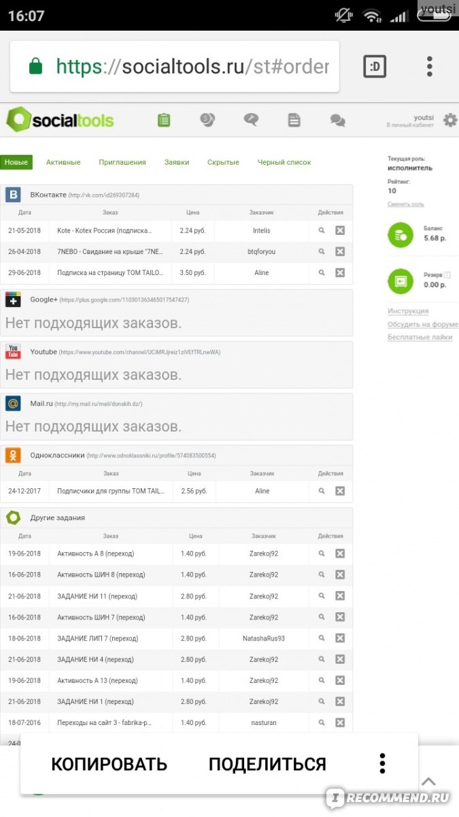This screenshot has width=459, height=817.
Task: Click the ВКонтакте section header icon
Action: 13,195
